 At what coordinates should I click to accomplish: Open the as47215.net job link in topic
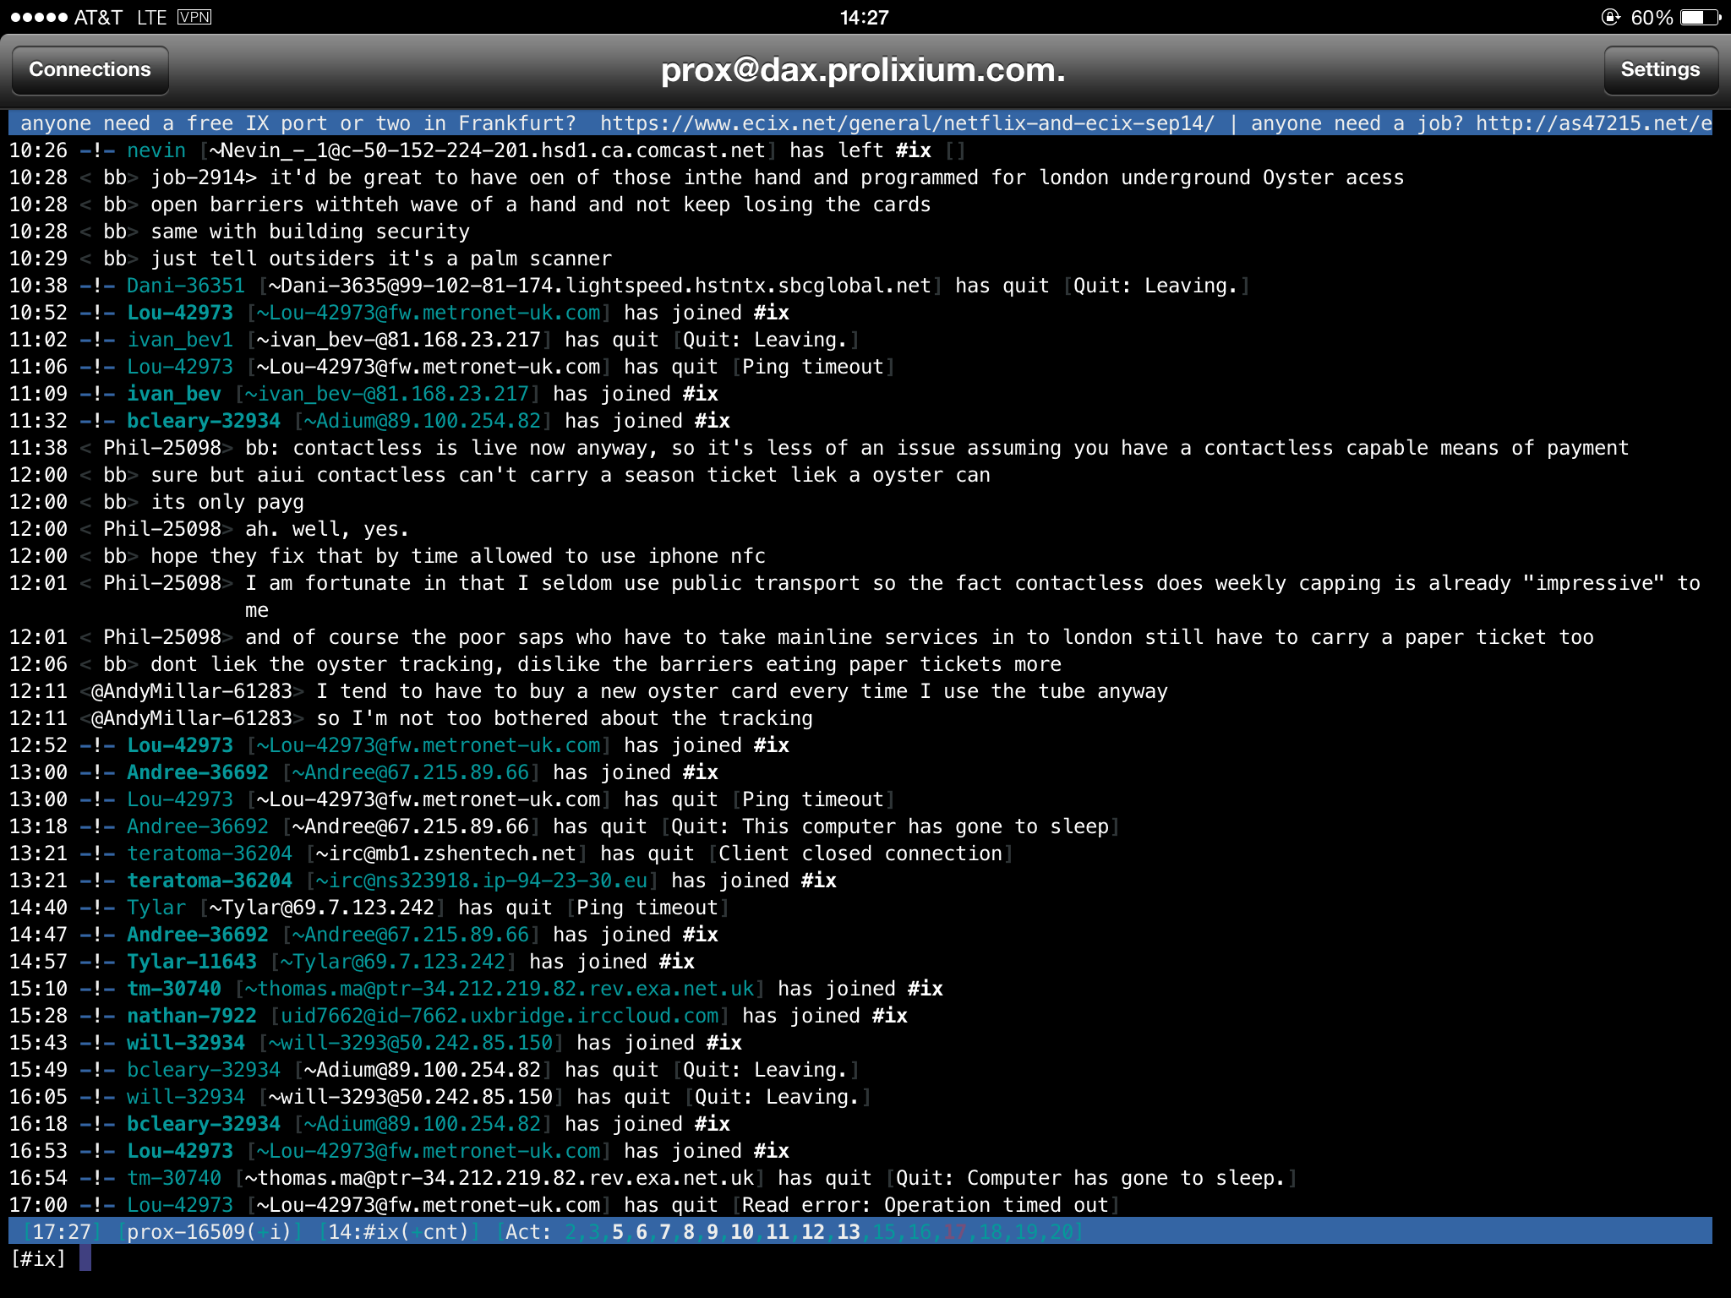click(x=1593, y=123)
